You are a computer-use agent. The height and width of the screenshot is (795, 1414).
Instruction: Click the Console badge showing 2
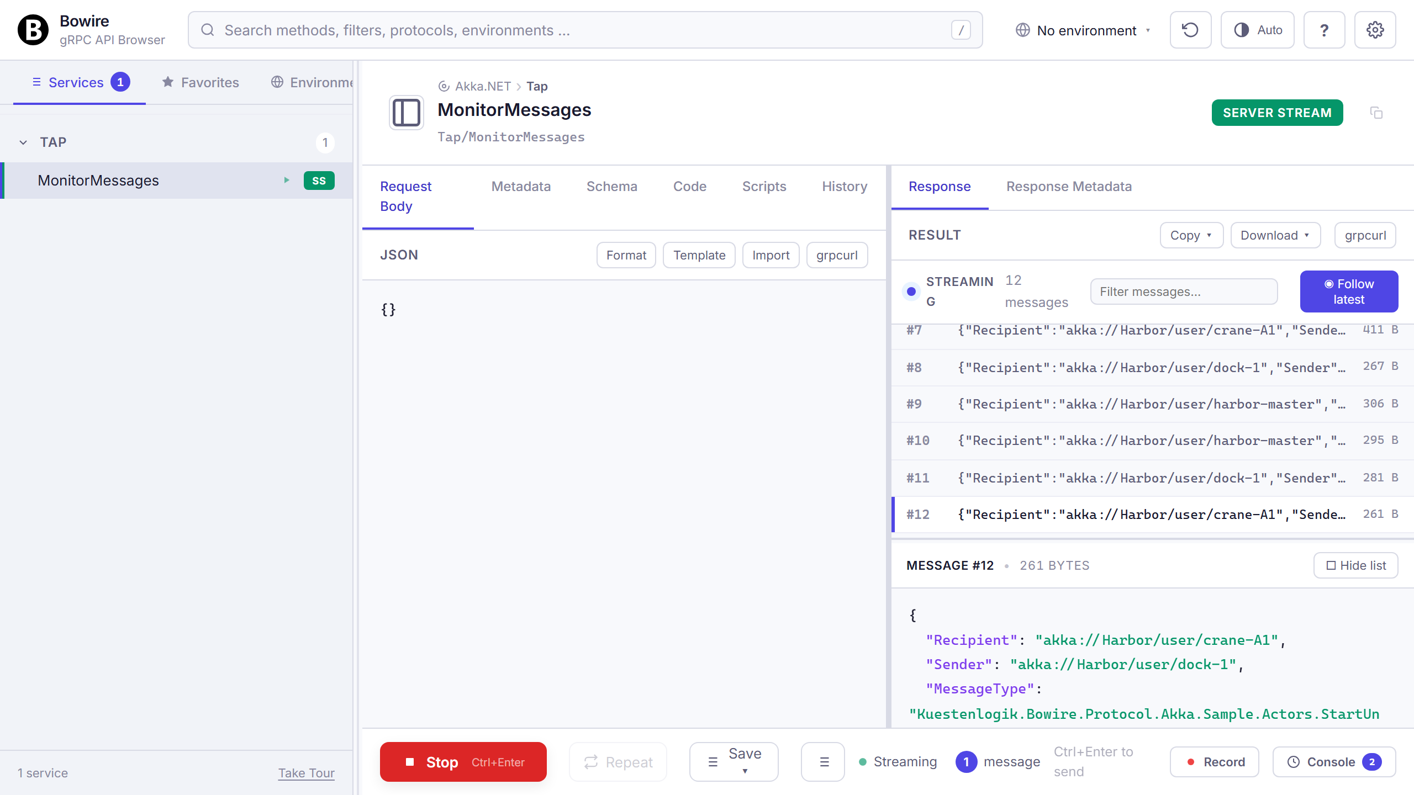pyautogui.click(x=1371, y=762)
